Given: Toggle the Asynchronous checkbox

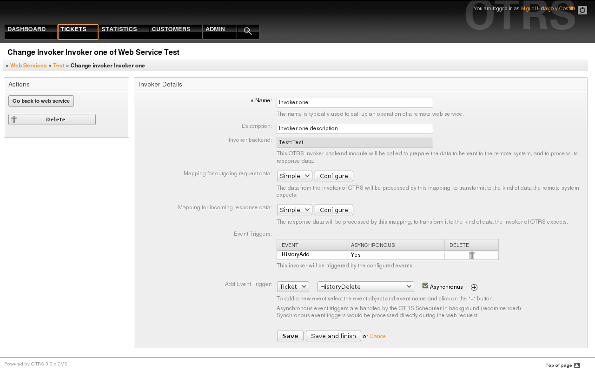Looking at the screenshot, I should 425,286.
